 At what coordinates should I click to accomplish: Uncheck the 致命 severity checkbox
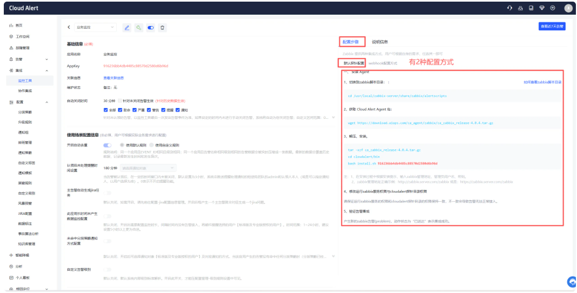[x=120, y=110]
